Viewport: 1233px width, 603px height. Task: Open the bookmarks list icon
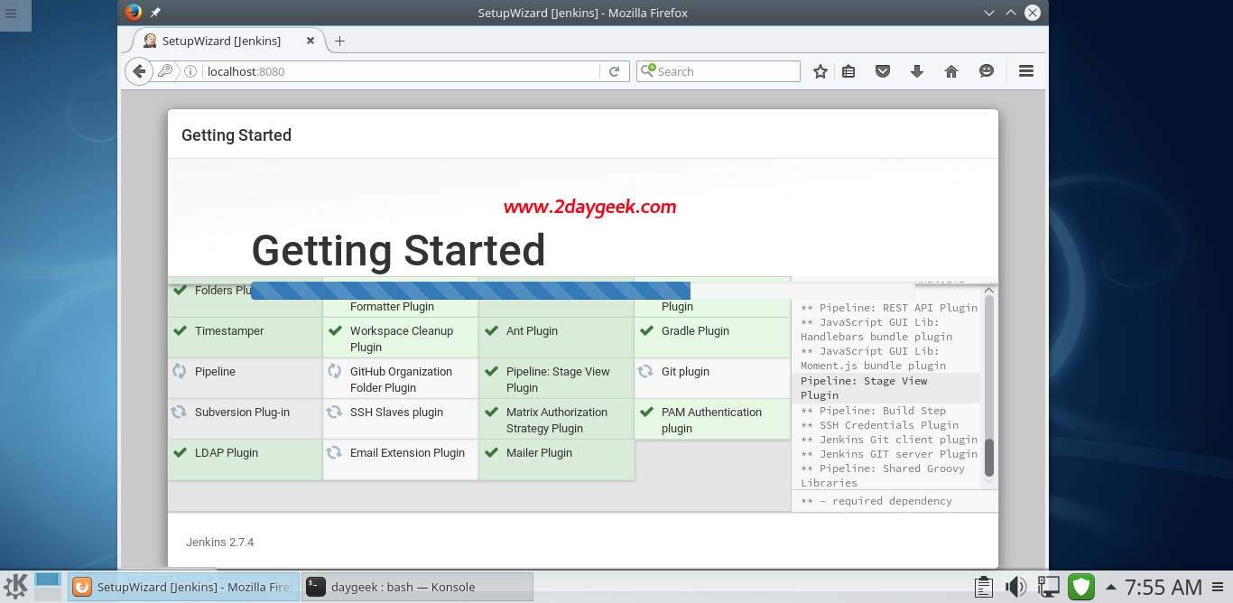[x=848, y=71]
